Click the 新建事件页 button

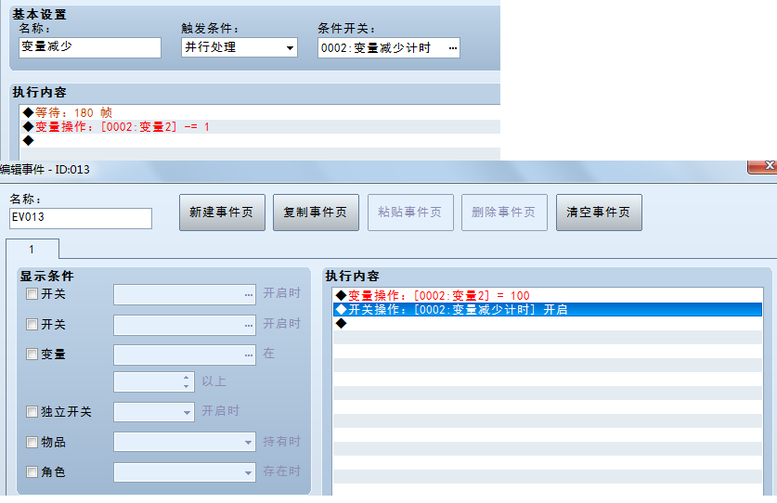pos(222,213)
